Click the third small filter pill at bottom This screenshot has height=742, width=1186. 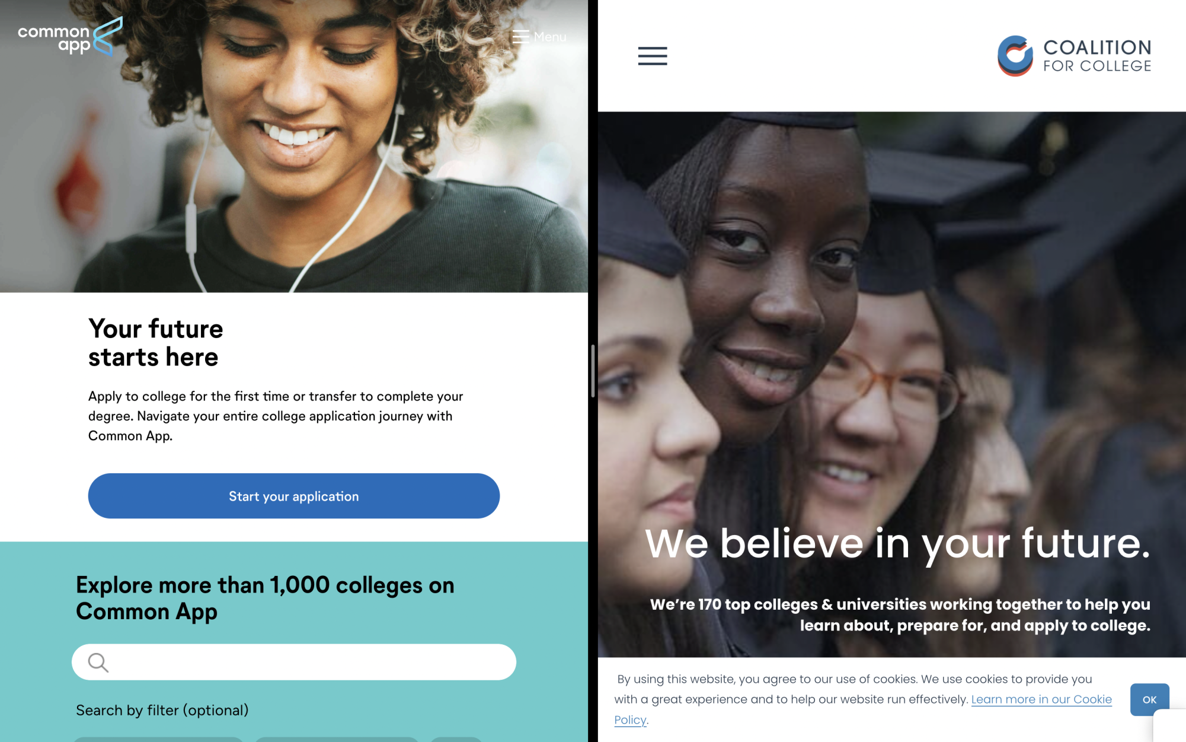[456, 739]
